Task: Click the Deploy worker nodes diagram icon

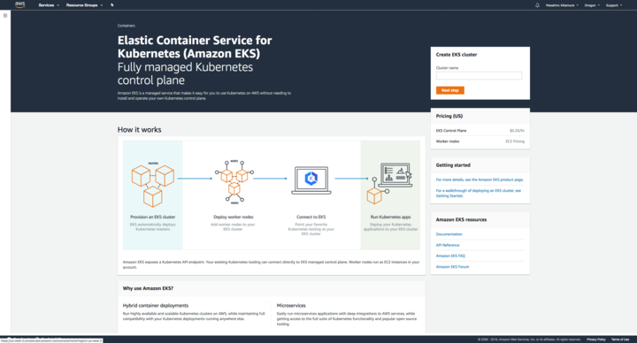Action: pos(234,182)
